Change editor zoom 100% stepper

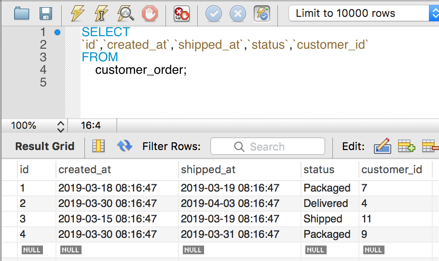pos(61,126)
